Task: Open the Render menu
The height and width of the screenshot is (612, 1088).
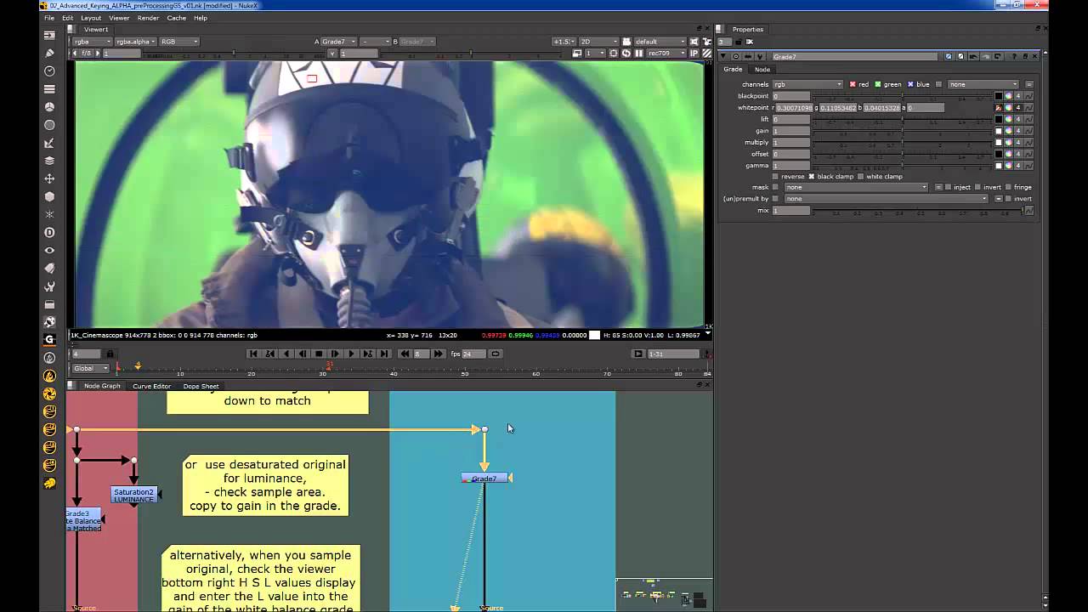Action: pos(148,18)
